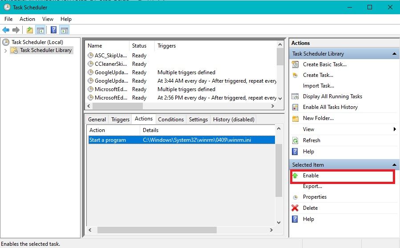Expand the Task Scheduler Library tree node

[5, 51]
